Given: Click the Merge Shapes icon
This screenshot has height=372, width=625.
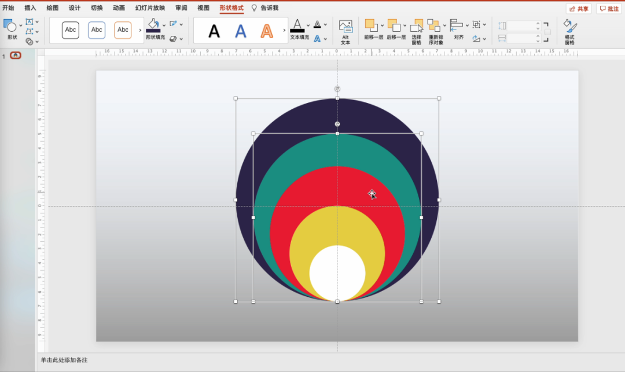Looking at the screenshot, I should click(29, 41).
